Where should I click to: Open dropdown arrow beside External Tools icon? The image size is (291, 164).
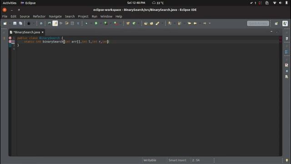[x=120, y=23]
